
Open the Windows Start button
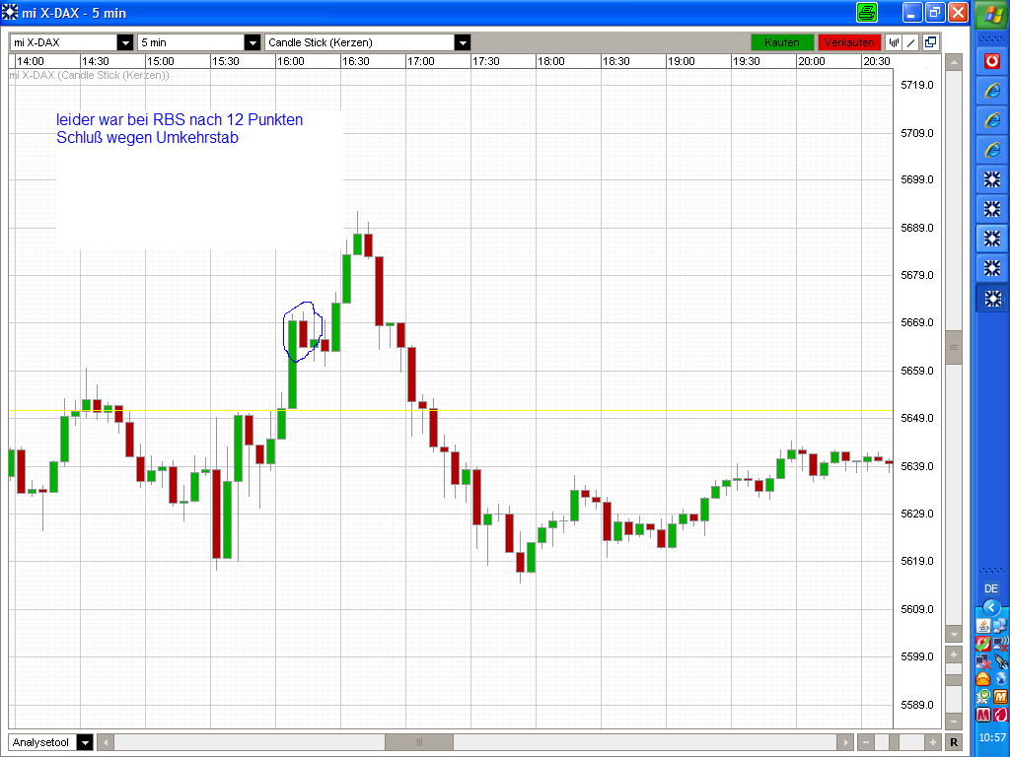pyautogui.click(x=992, y=14)
